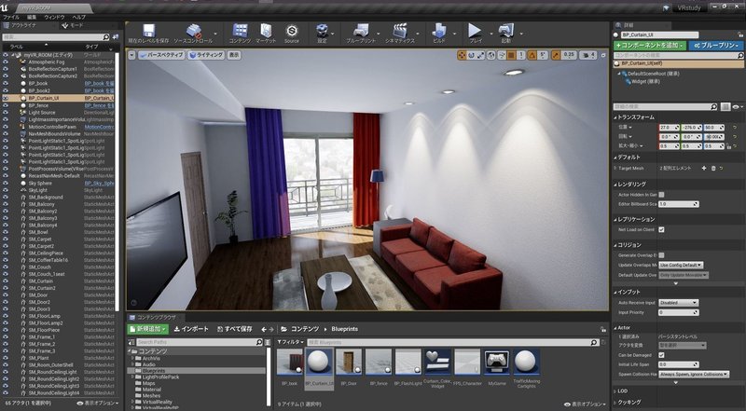
Task: Click the すべて保存 button
Action: click(235, 329)
